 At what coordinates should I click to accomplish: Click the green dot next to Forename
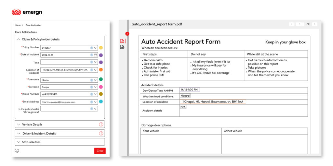pos(101,79)
